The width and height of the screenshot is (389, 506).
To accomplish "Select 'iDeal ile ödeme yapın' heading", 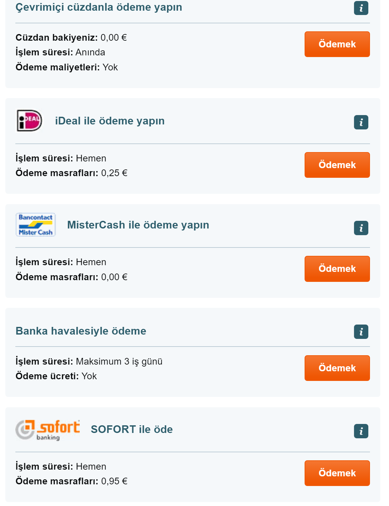I will pos(110,121).
